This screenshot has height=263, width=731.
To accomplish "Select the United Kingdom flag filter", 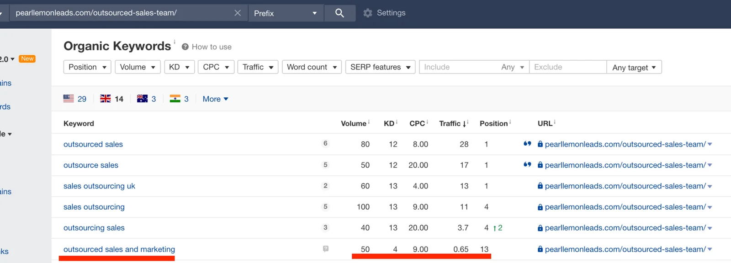I will pyautogui.click(x=106, y=99).
